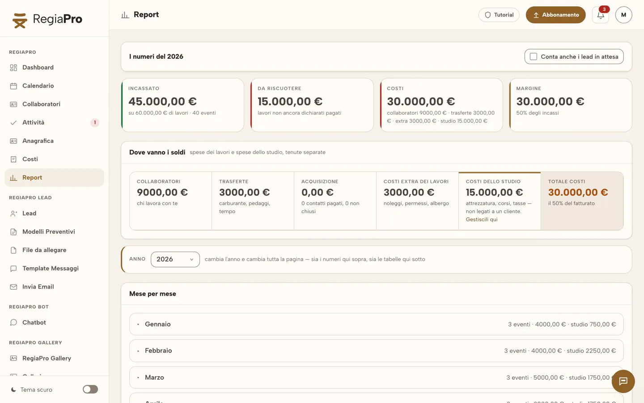
Task: Open notifications bell icon
Action: coord(600,15)
